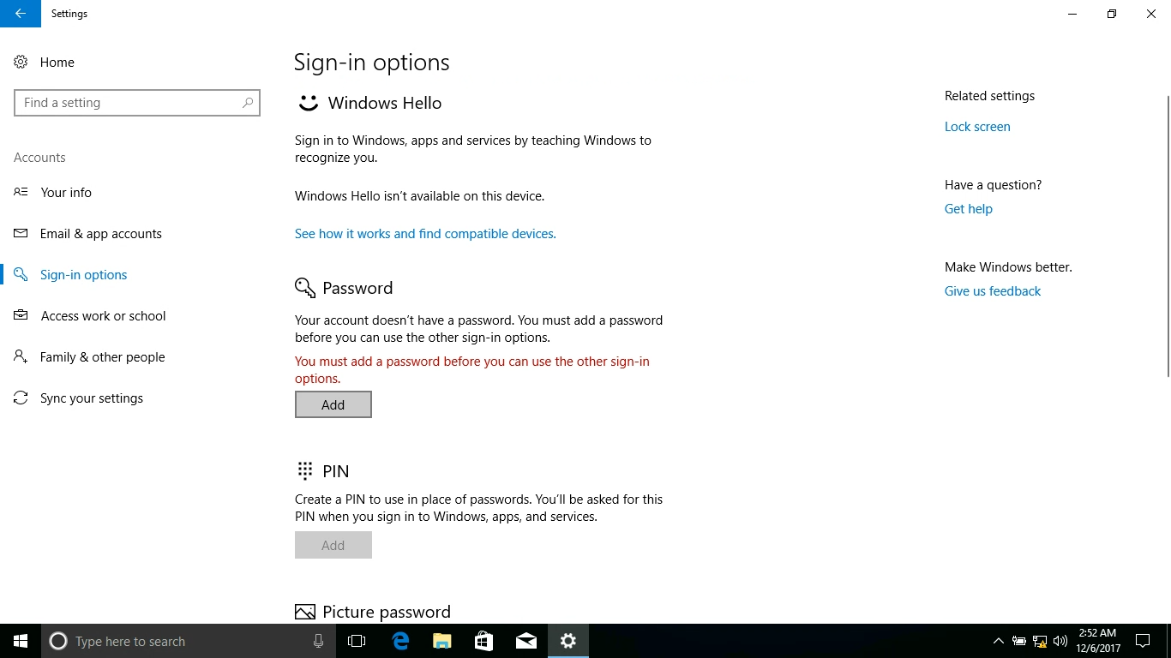
Task: Open the Mail app from the taskbar
Action: [x=526, y=641]
